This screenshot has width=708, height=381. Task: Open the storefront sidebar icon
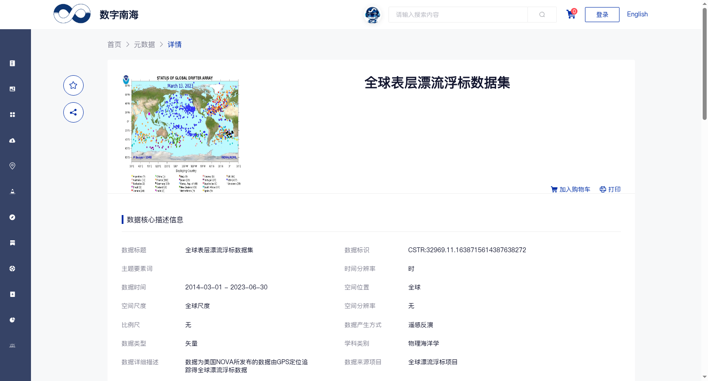point(12,243)
